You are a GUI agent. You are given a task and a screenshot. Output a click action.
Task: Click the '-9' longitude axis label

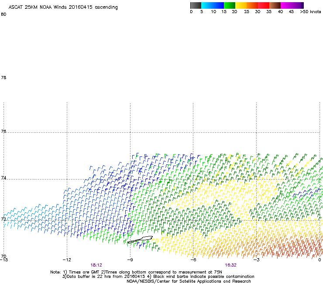pos(130,260)
